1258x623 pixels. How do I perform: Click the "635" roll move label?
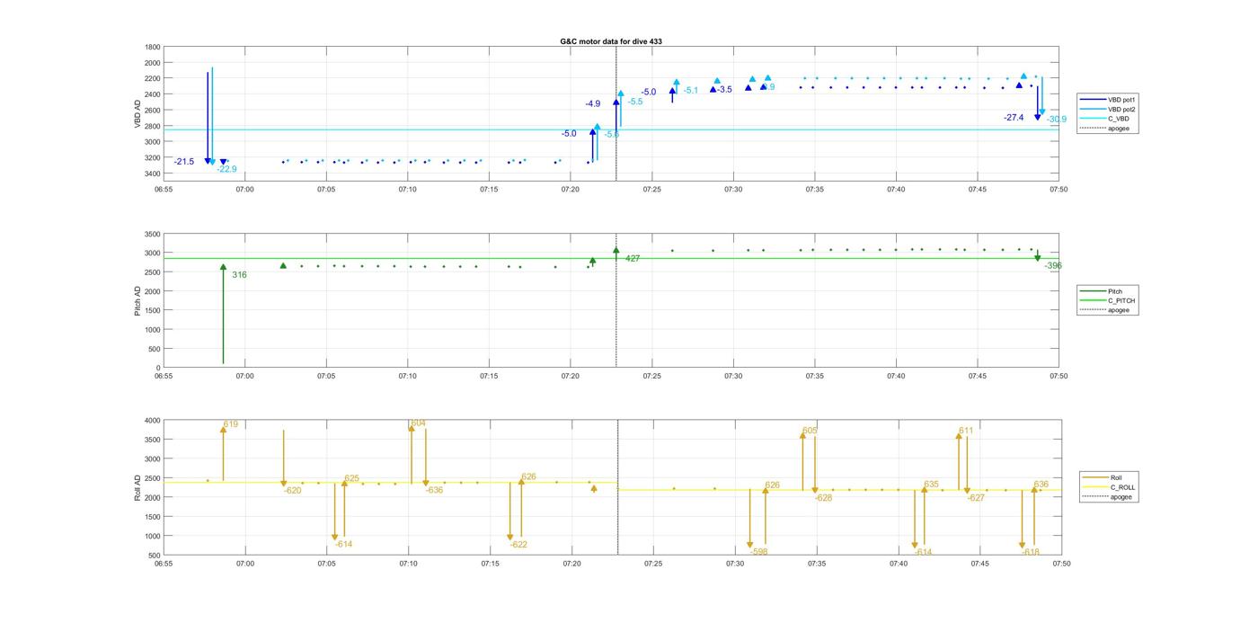pyautogui.click(x=931, y=485)
